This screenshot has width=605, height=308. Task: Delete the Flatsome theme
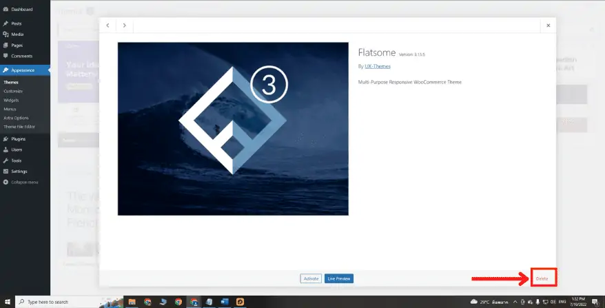coord(542,278)
